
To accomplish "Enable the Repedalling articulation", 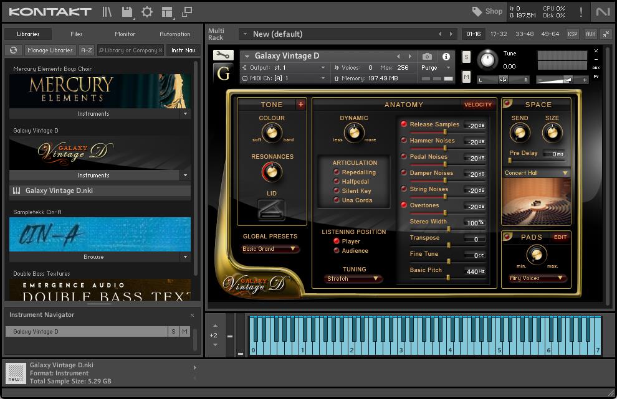I will (x=337, y=172).
